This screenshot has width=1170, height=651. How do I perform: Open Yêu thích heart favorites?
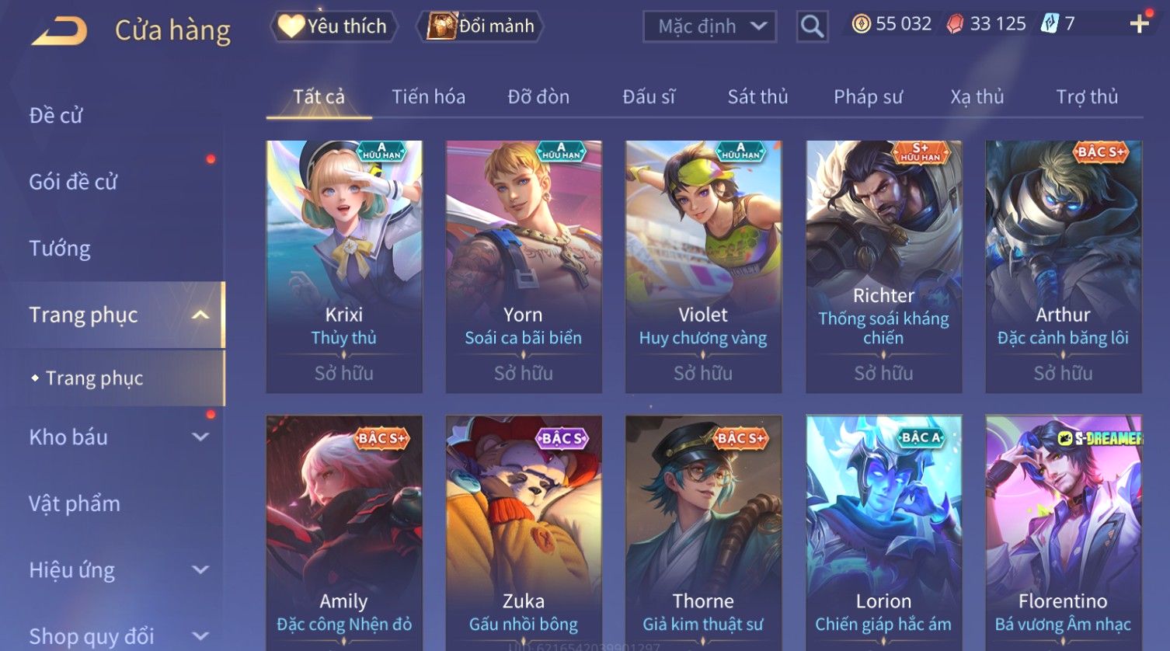(x=333, y=26)
